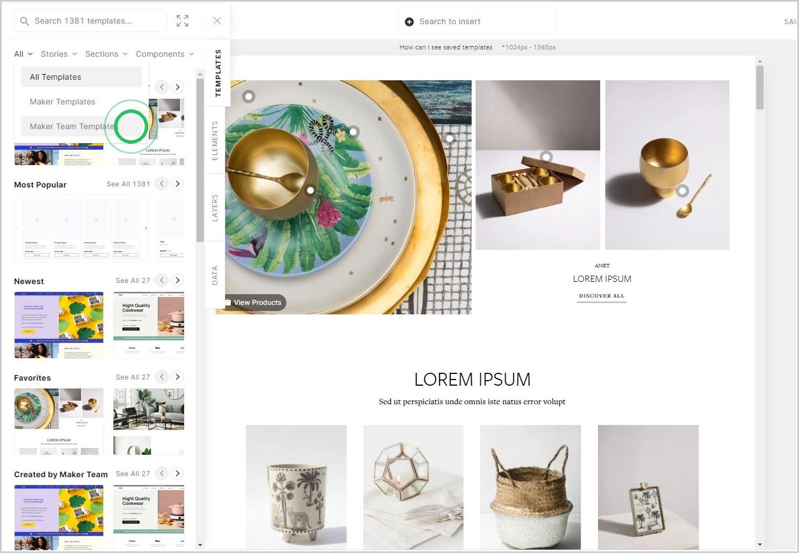Click See All 1381 for Most Popular
Screen dimensions: 799x553
tap(128, 184)
